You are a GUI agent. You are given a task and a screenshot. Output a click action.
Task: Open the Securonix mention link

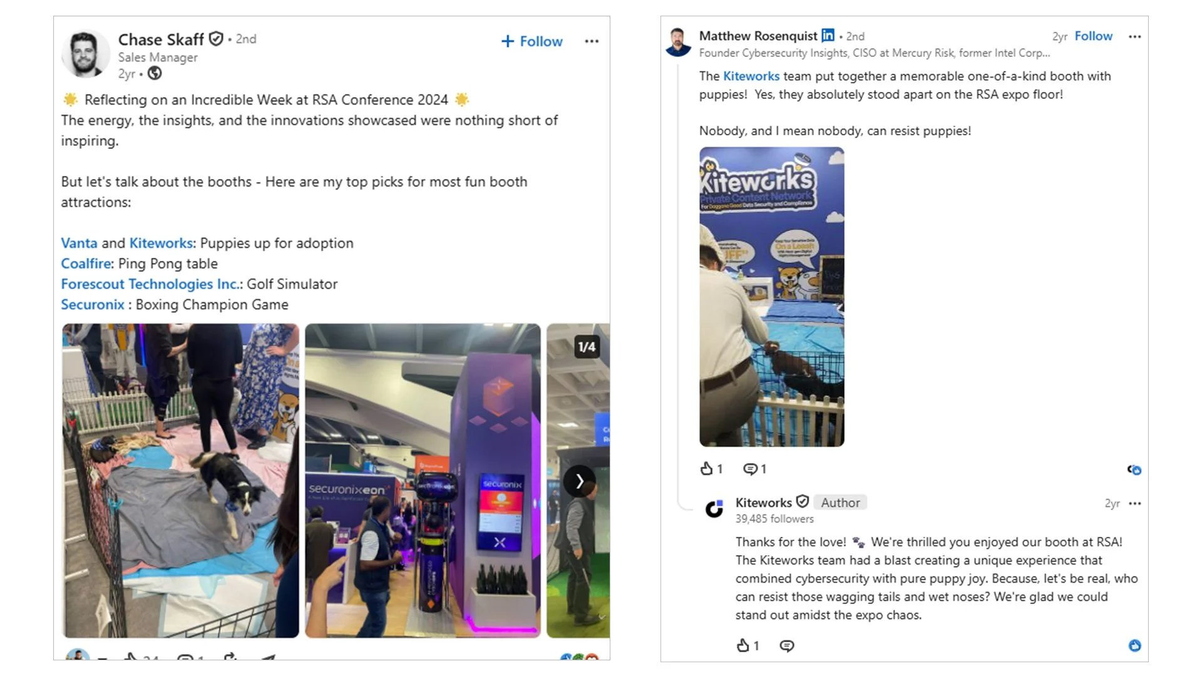coord(93,305)
